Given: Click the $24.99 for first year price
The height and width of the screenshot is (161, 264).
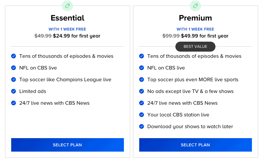Looking at the screenshot, I should coord(77,36).
